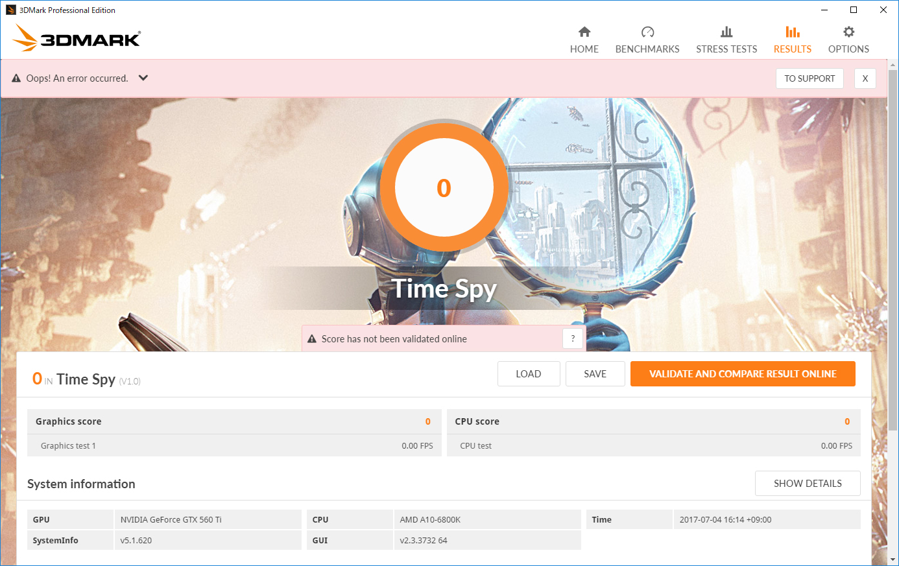Click the SAVE button
This screenshot has height=566, width=899.
595,373
